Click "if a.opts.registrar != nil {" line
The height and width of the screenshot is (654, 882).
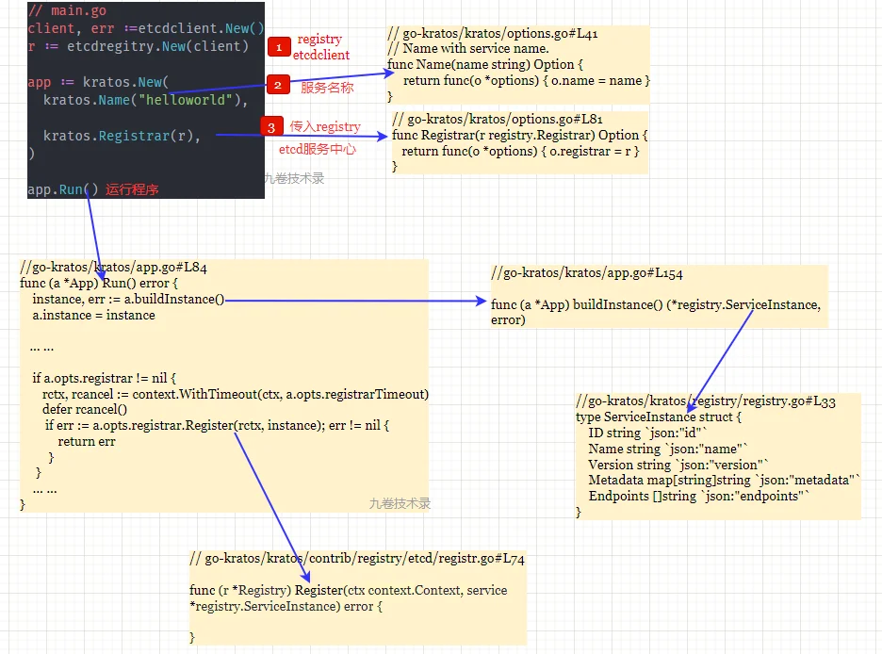[x=104, y=378]
